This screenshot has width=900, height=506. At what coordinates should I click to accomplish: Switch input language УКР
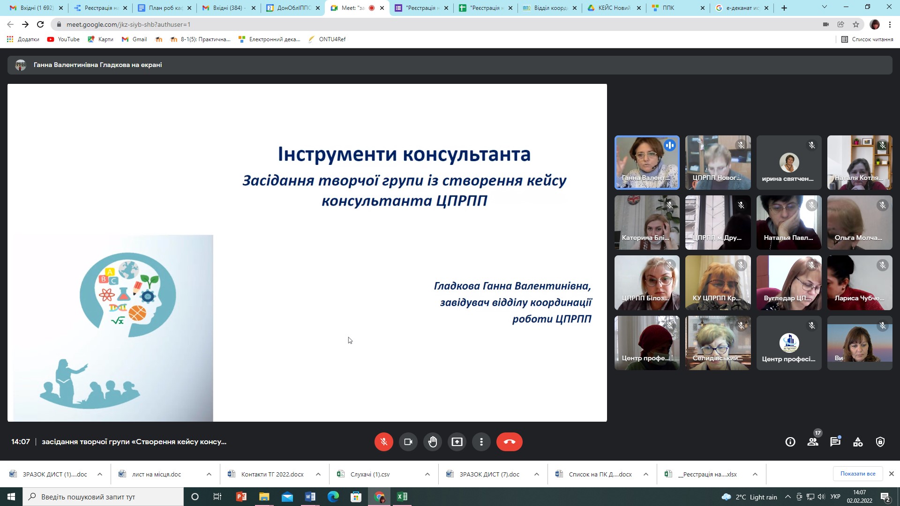click(x=835, y=497)
